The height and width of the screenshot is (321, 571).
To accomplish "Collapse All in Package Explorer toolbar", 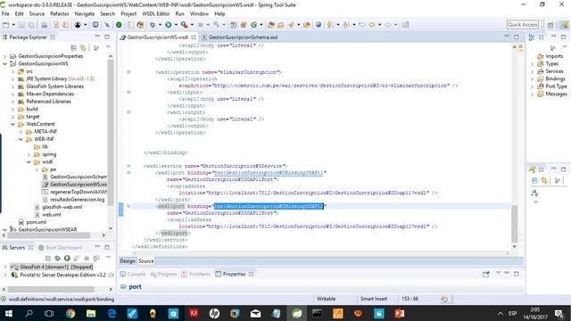I will (x=73, y=47).
